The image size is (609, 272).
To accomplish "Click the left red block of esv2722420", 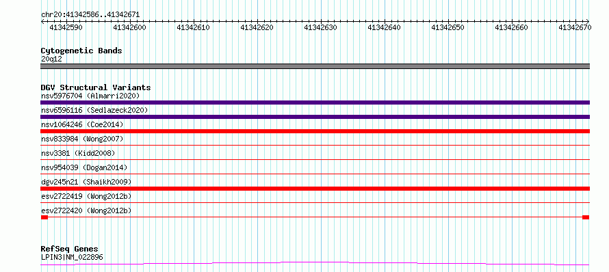I will [x=44, y=217].
